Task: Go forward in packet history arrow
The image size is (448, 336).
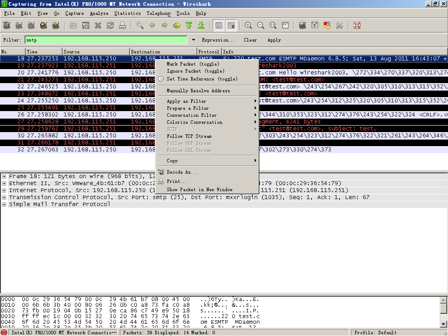Action: (164, 25)
